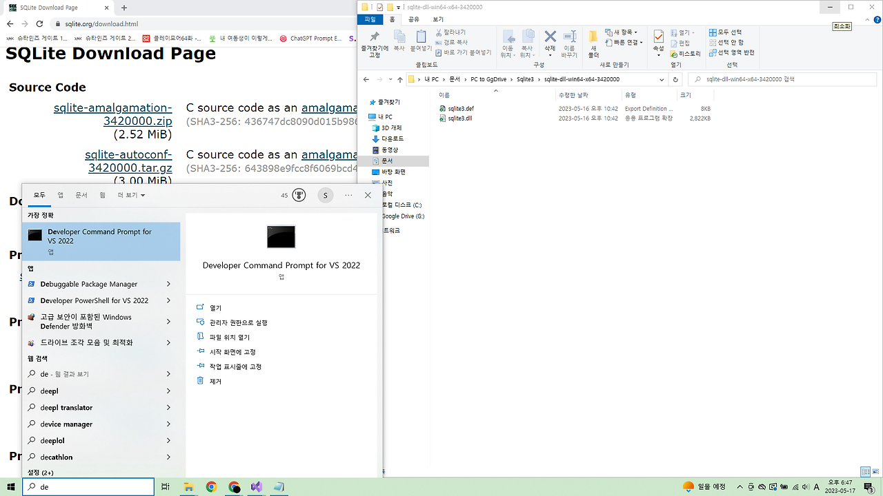Click the taskbar search input field
883x496 pixels.
[x=88, y=486]
